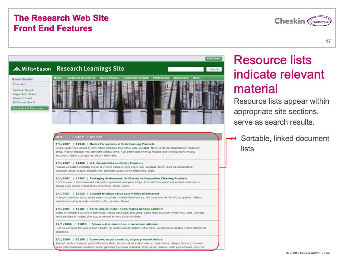Image resolution: width=344 pixels, height=258 pixels.
Task: Click the newspaper rack banner image
Action: pyautogui.click(x=138, y=102)
